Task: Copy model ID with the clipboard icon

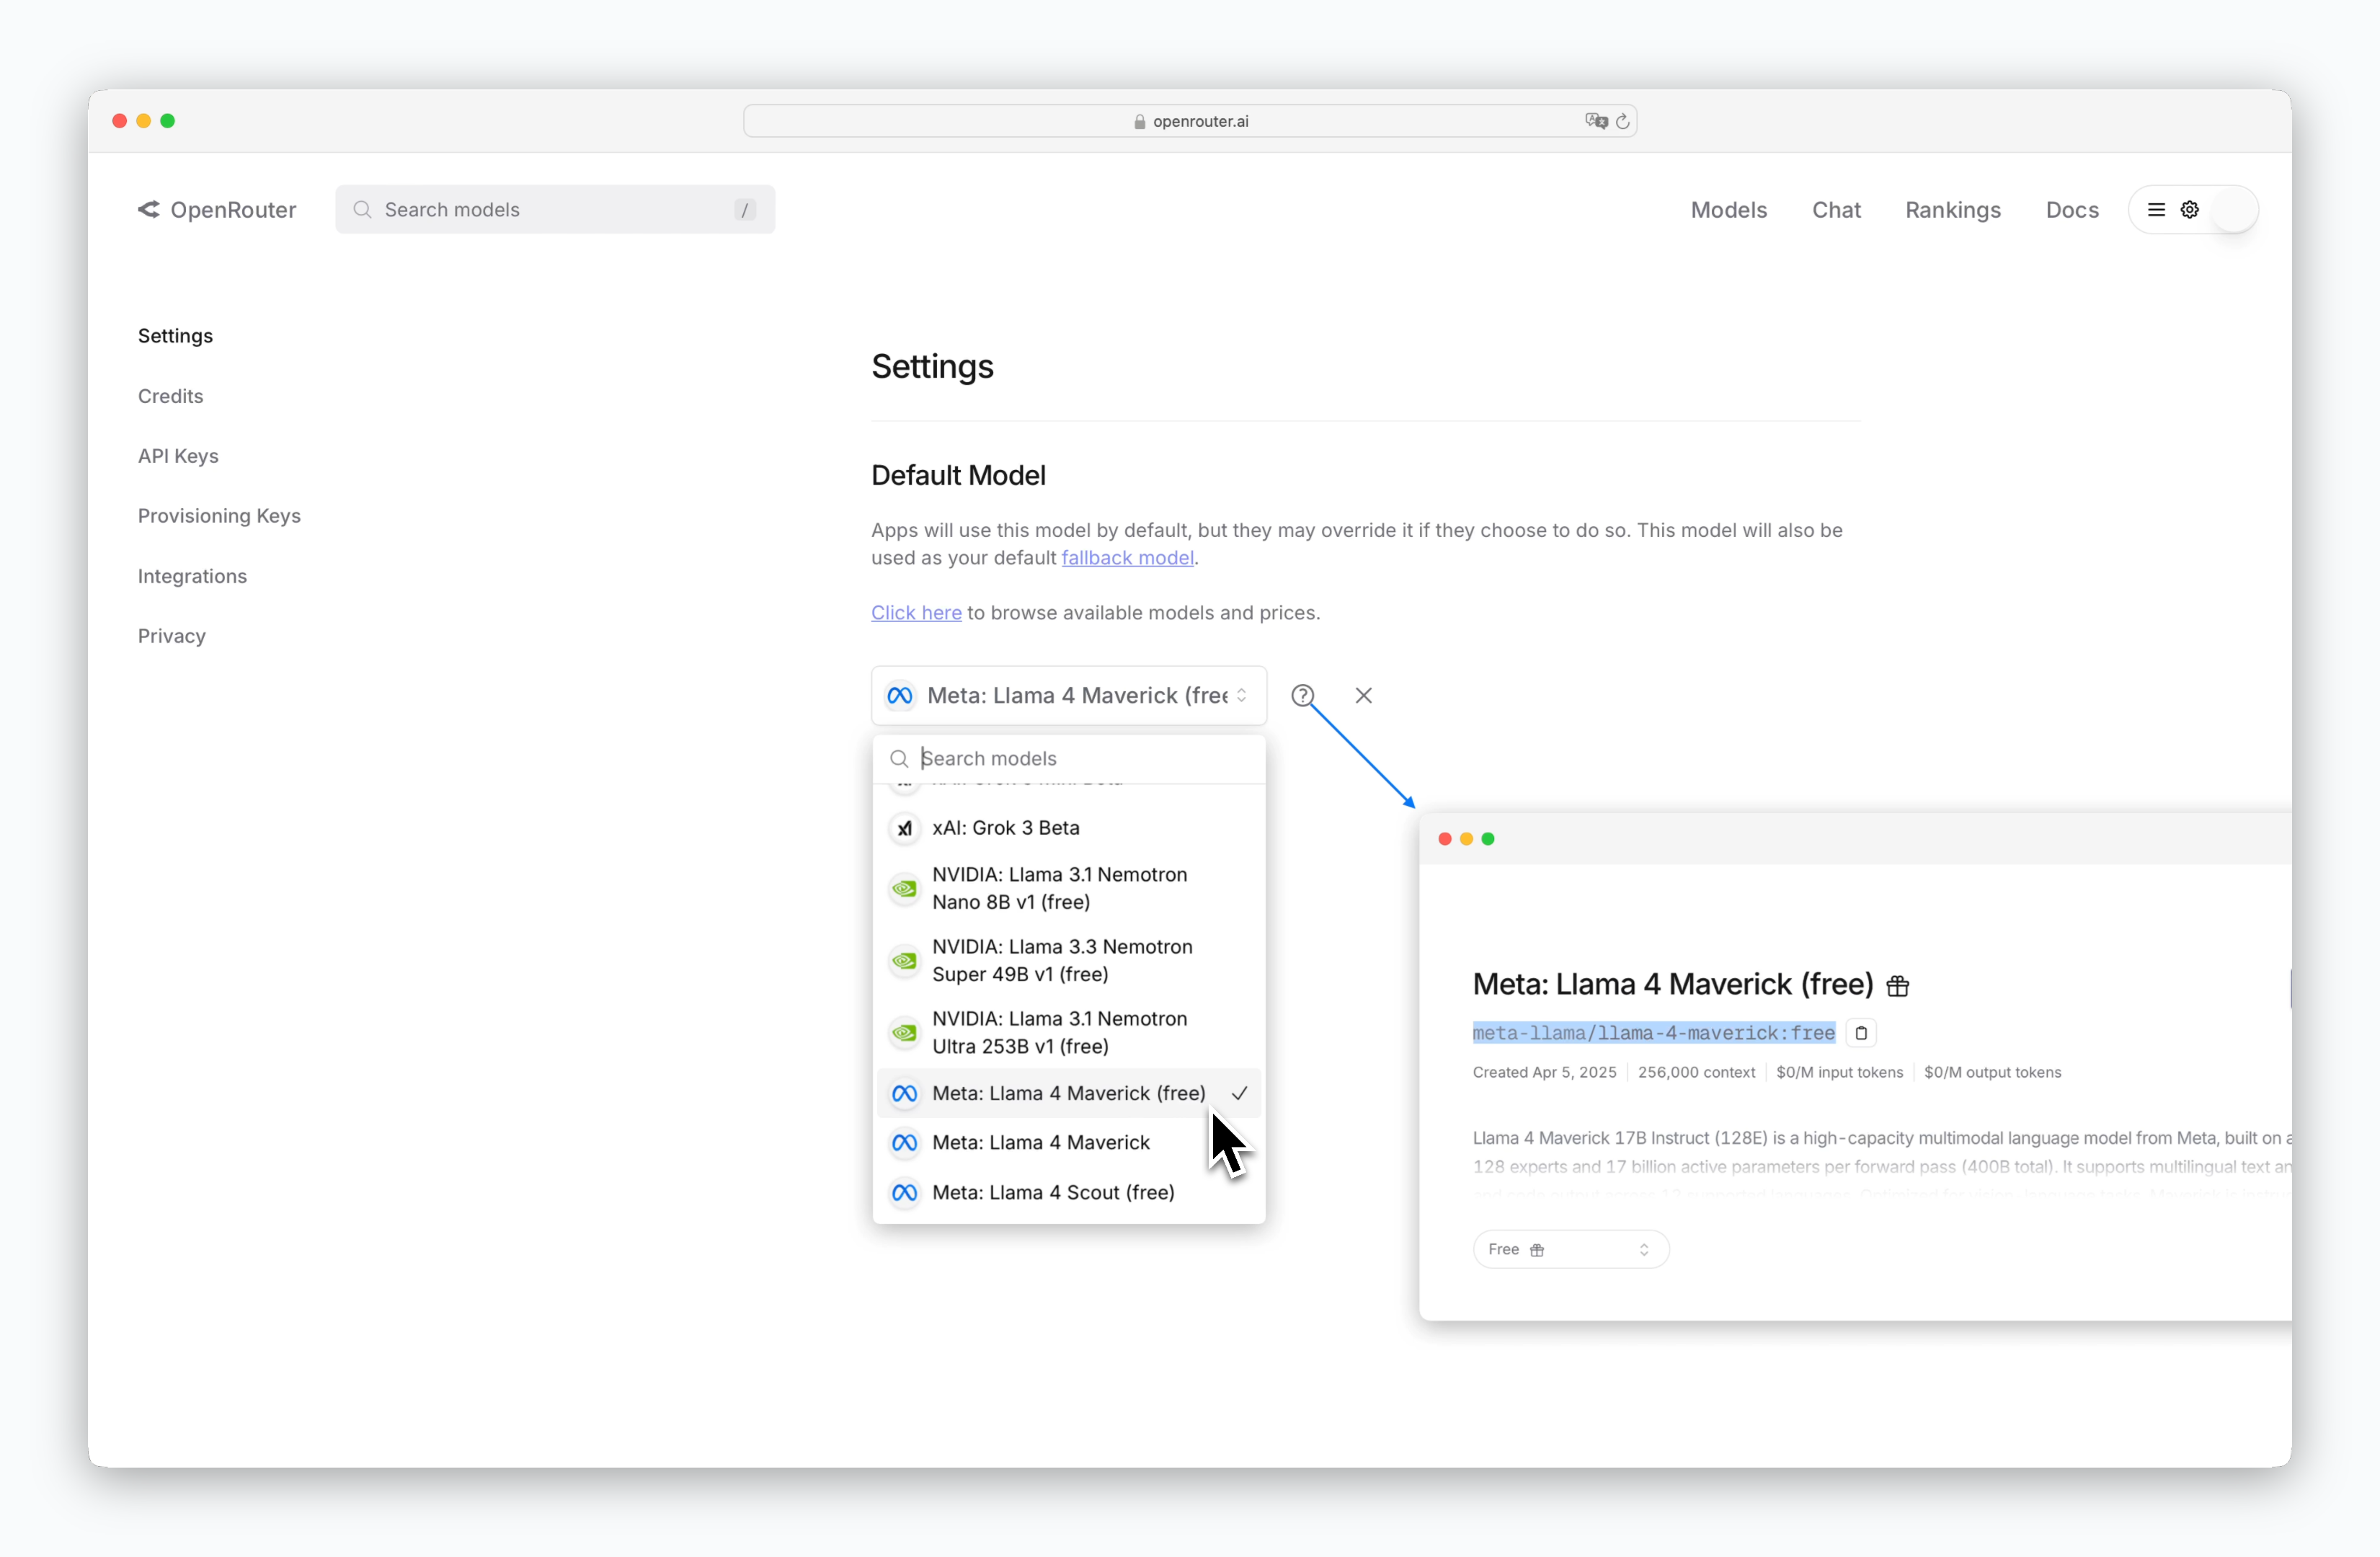Action: point(1861,1033)
